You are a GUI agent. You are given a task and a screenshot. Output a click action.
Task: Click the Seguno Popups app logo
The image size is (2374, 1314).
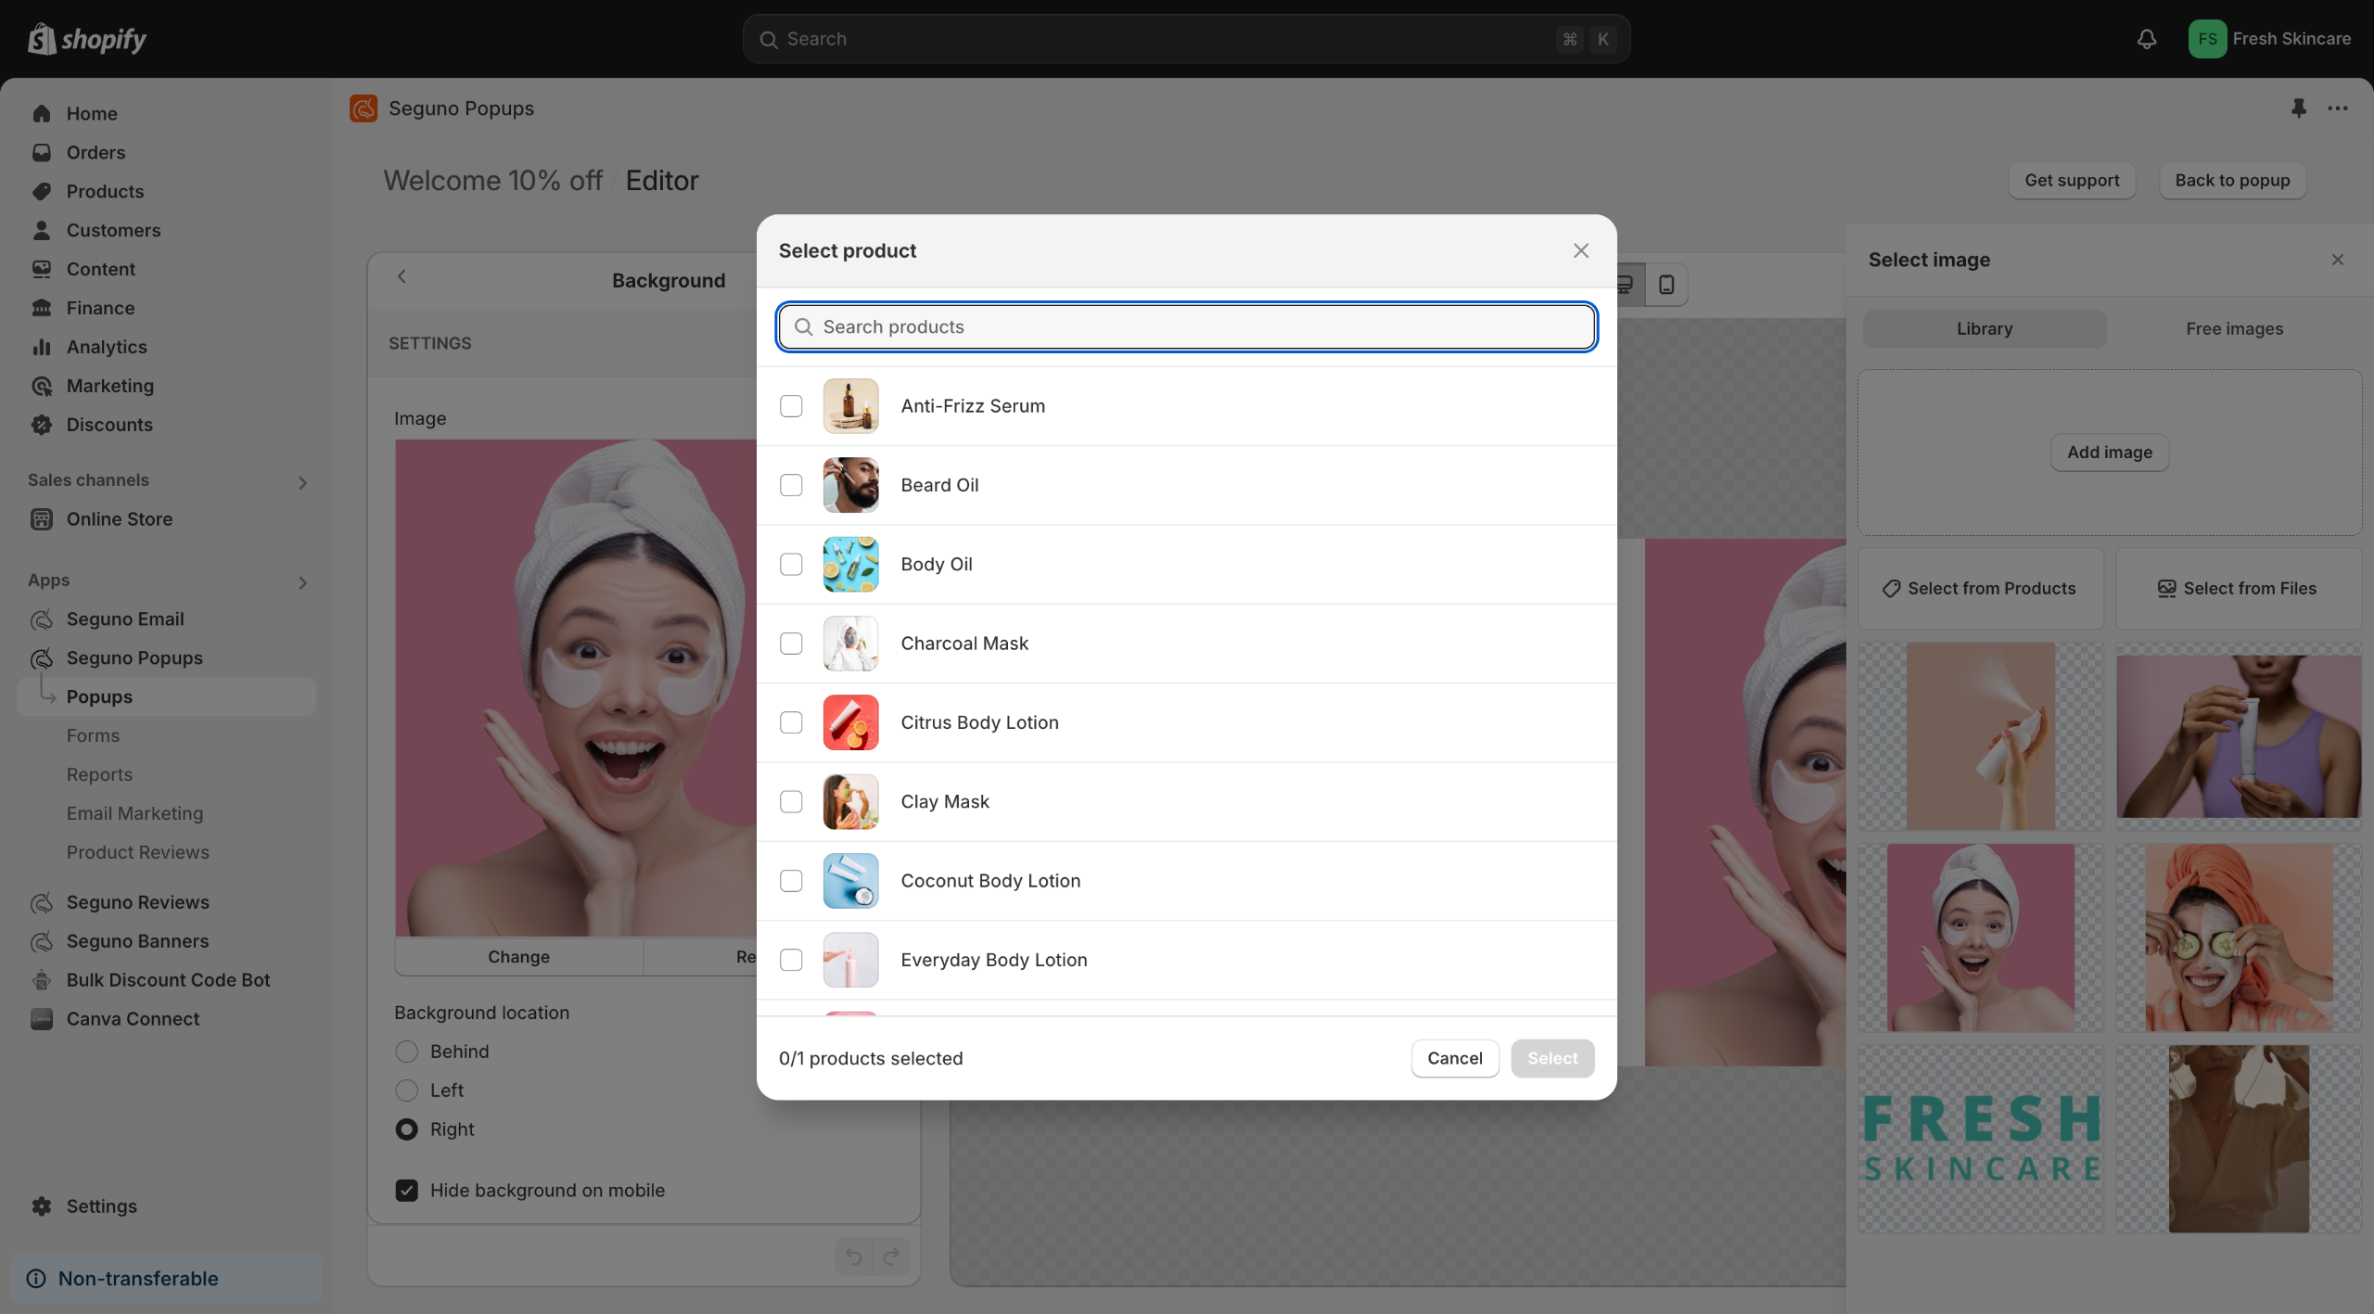[x=364, y=108]
